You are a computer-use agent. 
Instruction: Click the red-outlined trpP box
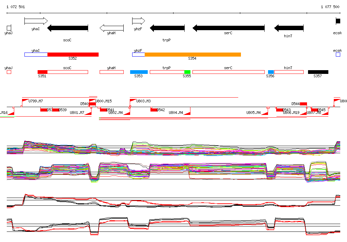[167, 72]
